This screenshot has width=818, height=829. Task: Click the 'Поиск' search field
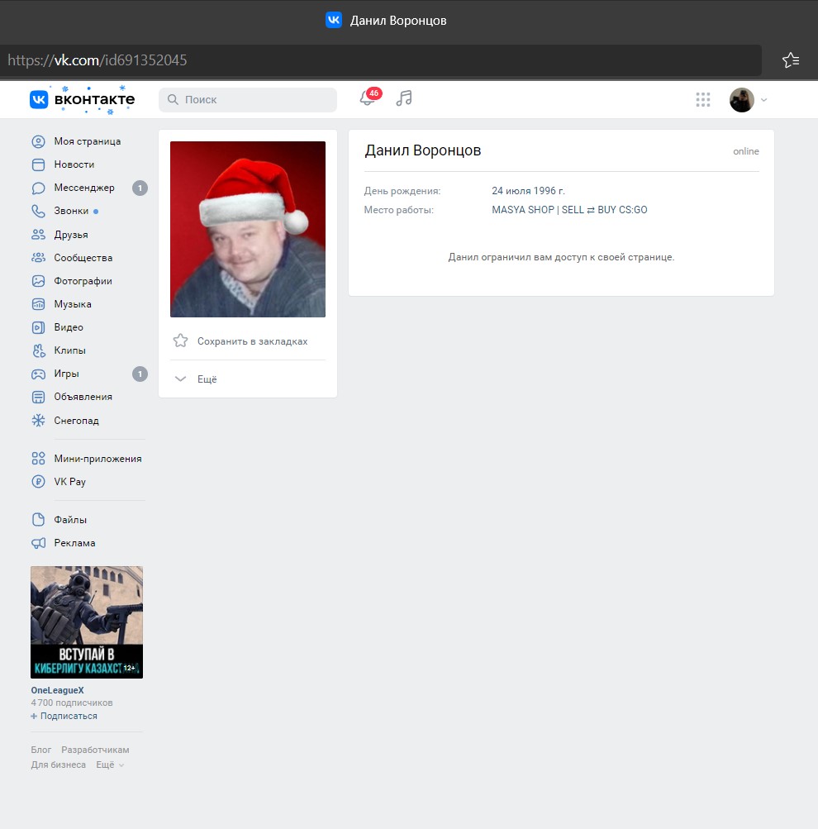pos(248,100)
